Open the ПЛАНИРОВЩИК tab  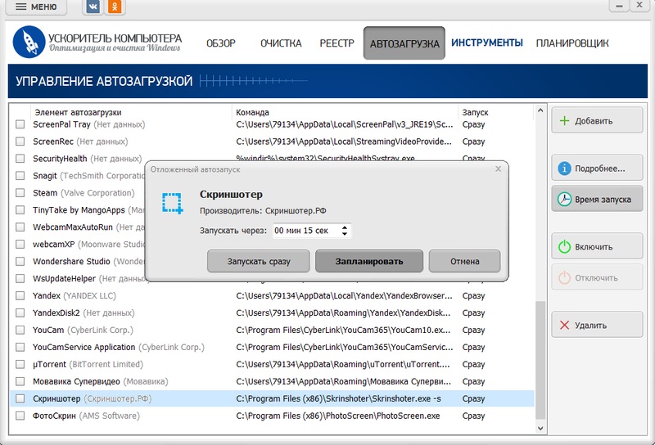(x=572, y=43)
